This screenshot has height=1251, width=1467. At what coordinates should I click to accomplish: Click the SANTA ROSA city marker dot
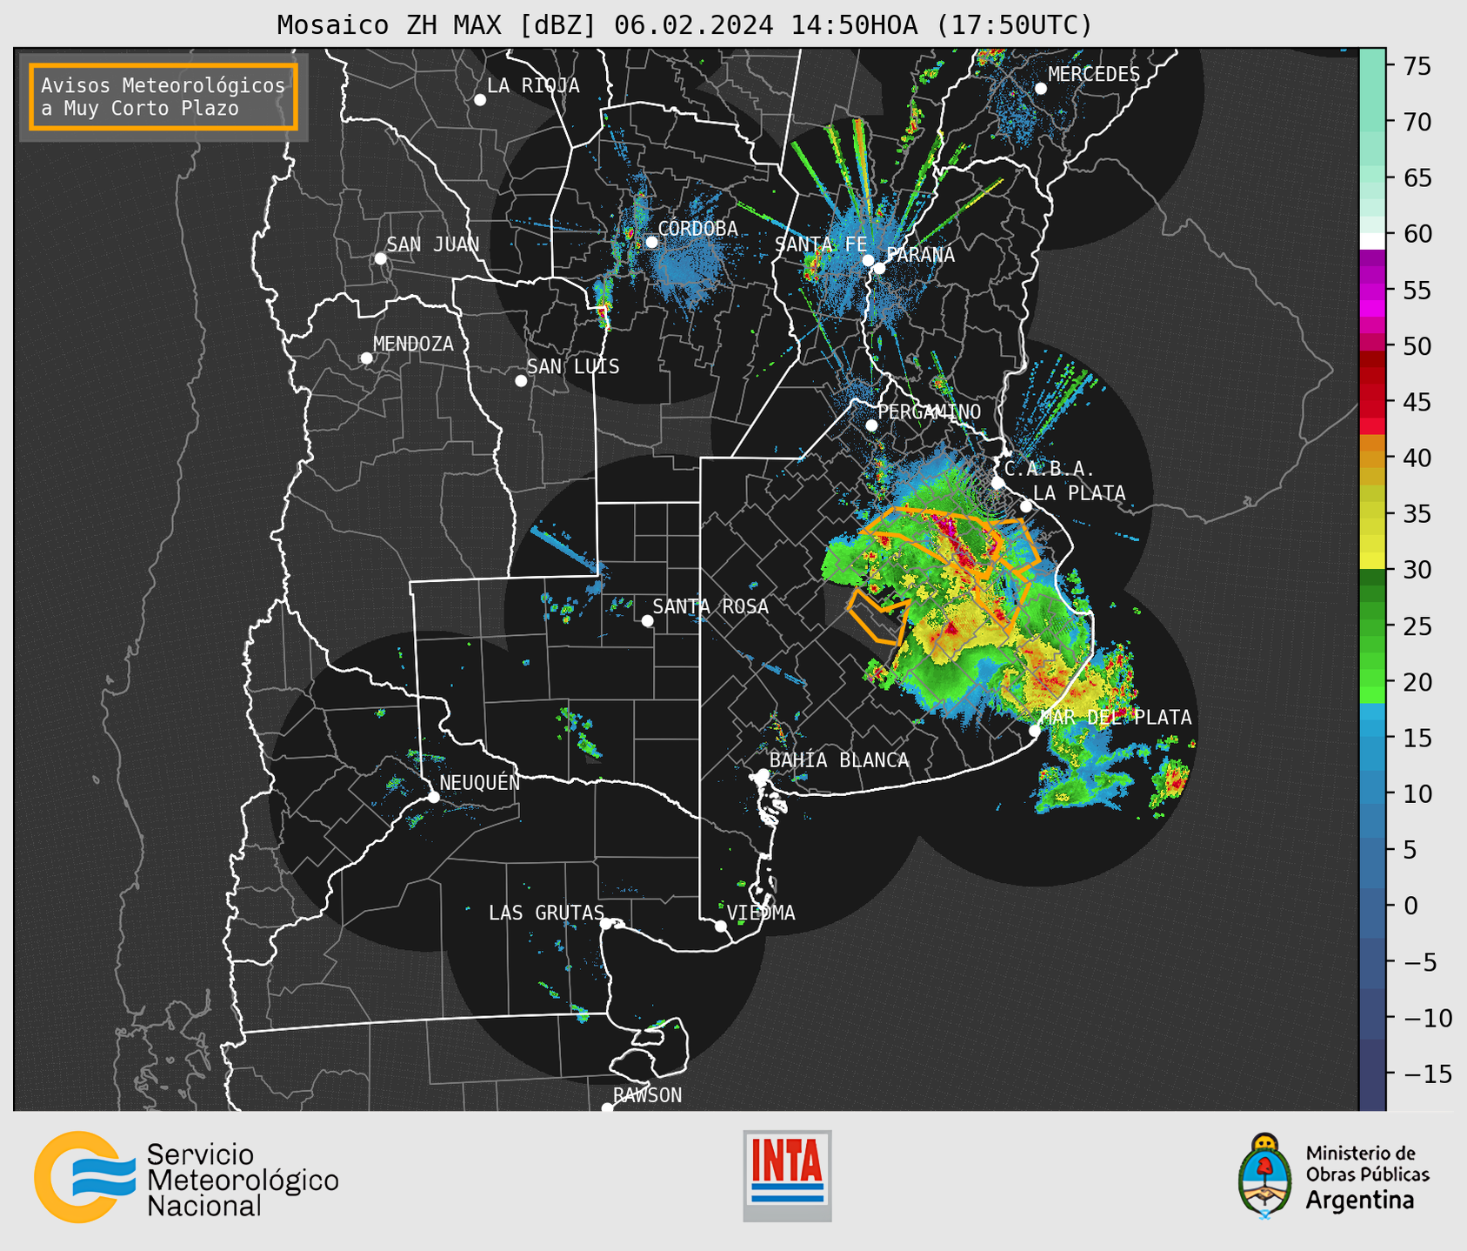pos(647,620)
